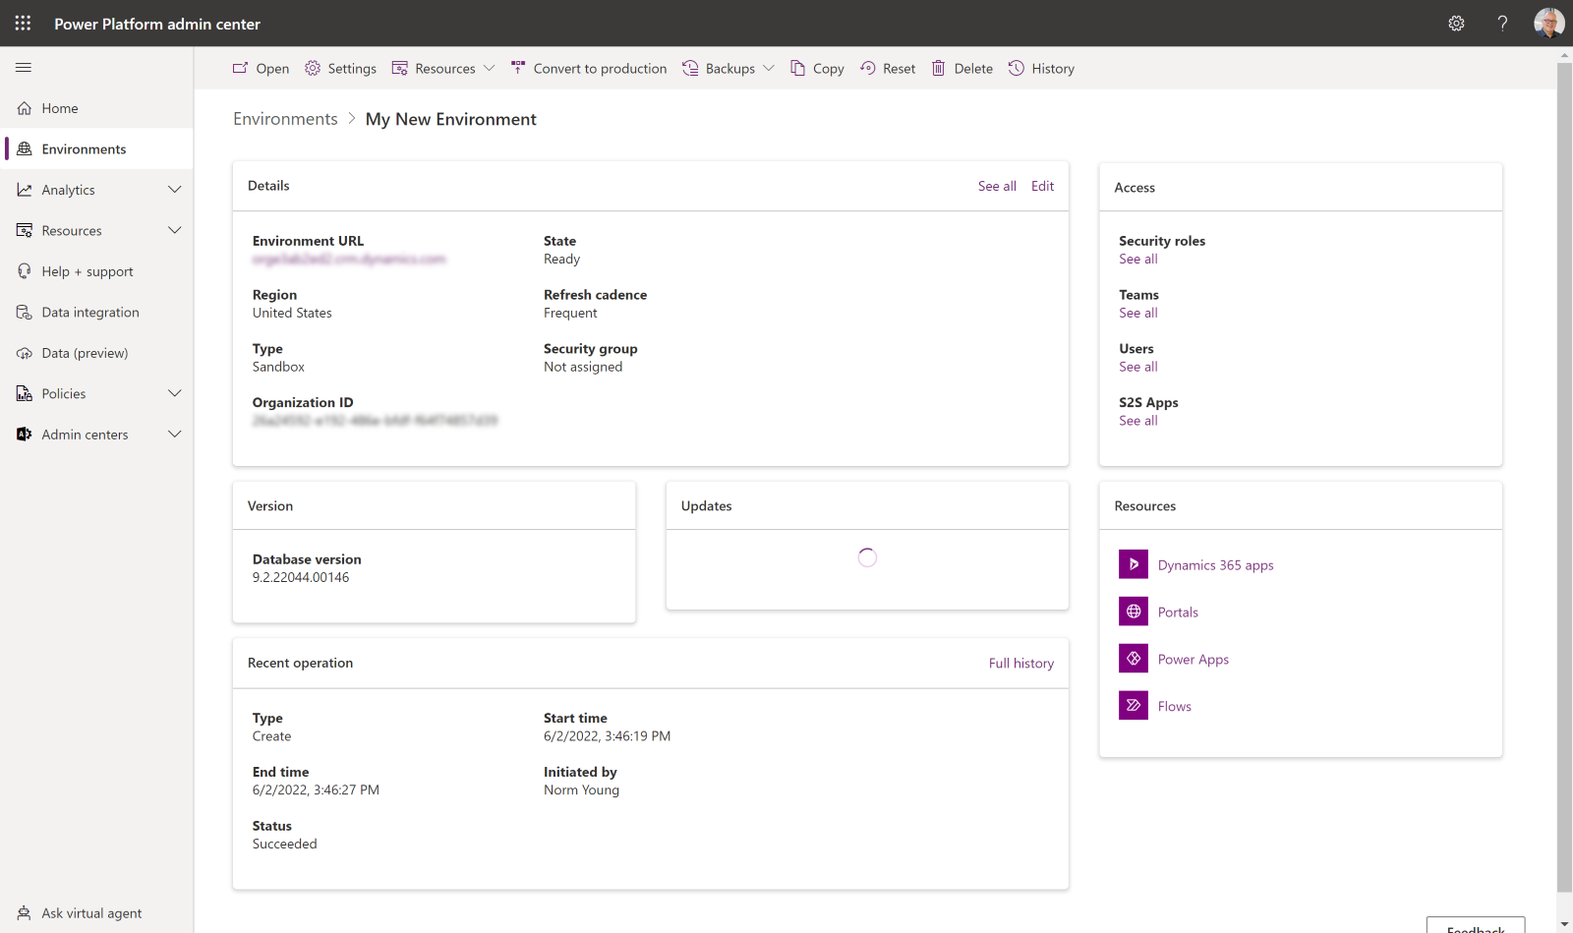Click the Portals globe icon
Screen dimensions: 1573x933
pos(1133,612)
